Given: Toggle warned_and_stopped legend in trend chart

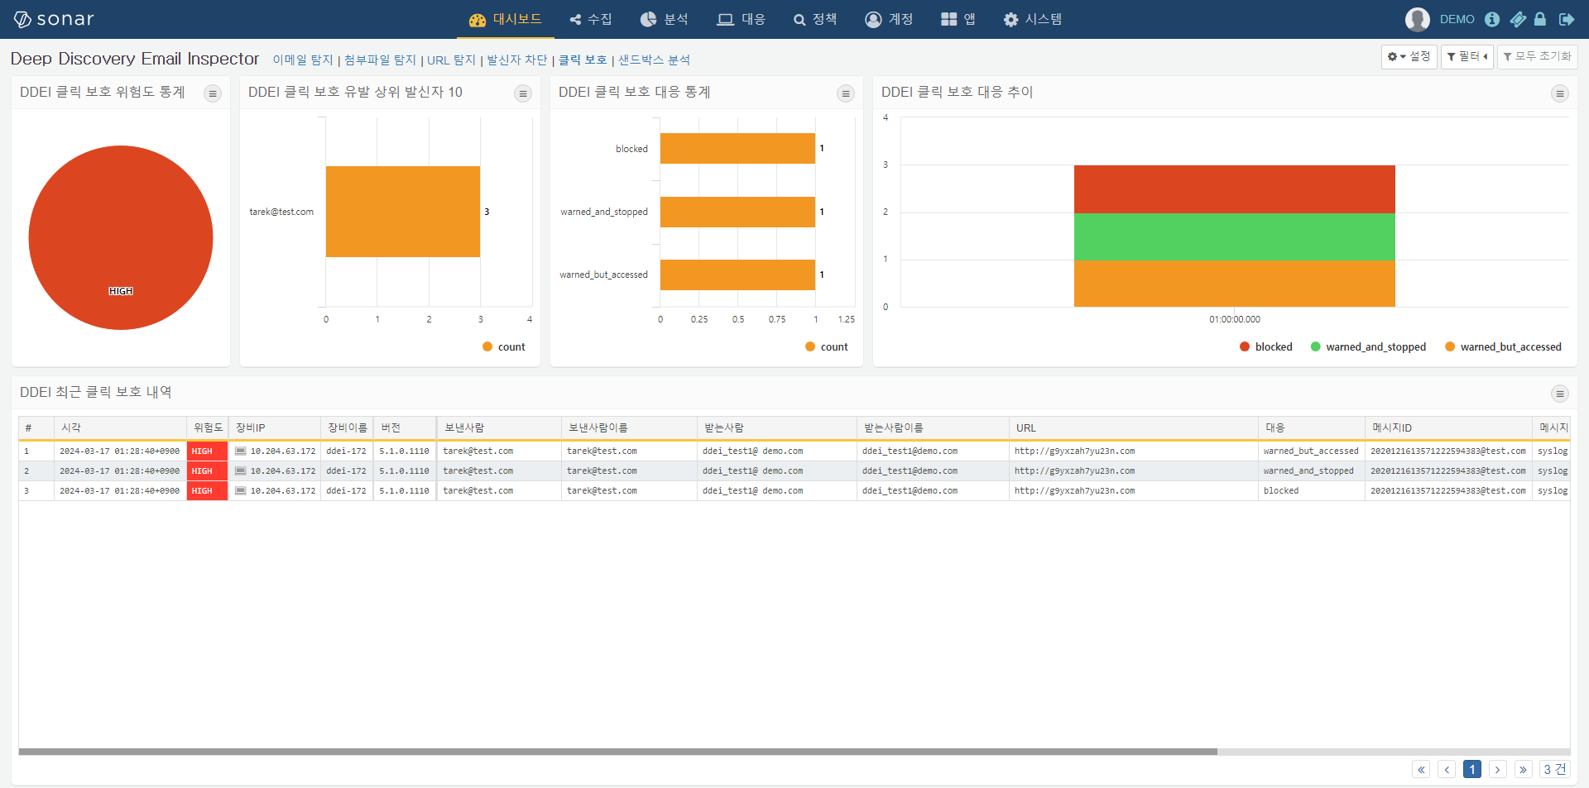Looking at the screenshot, I should tap(1369, 347).
